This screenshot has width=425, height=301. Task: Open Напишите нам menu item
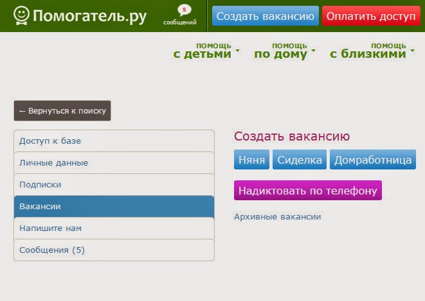pos(114,228)
